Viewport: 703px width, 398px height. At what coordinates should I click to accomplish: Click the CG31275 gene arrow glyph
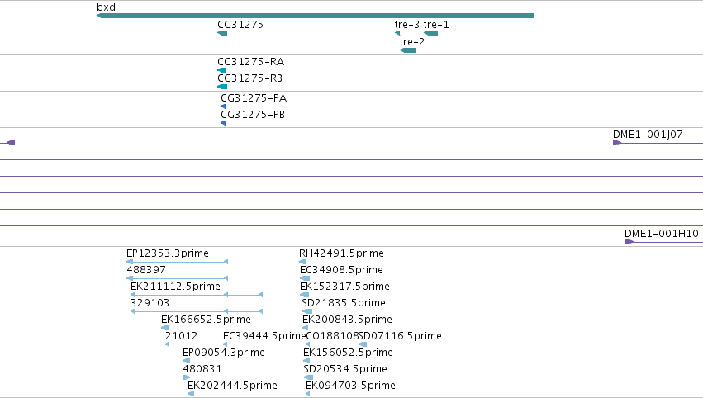[222, 33]
